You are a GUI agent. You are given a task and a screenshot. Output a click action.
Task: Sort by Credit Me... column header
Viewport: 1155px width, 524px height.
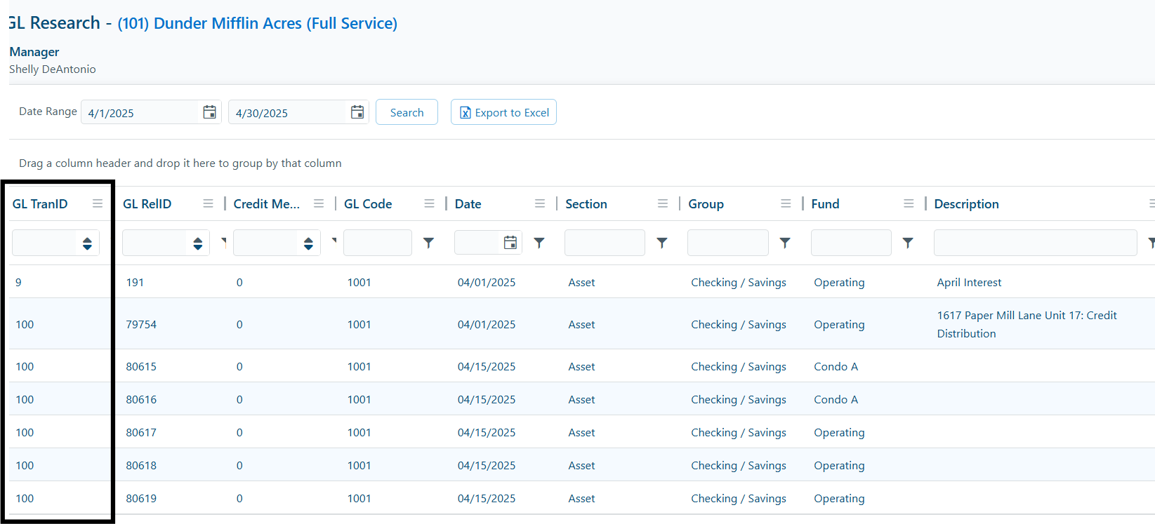[266, 203]
